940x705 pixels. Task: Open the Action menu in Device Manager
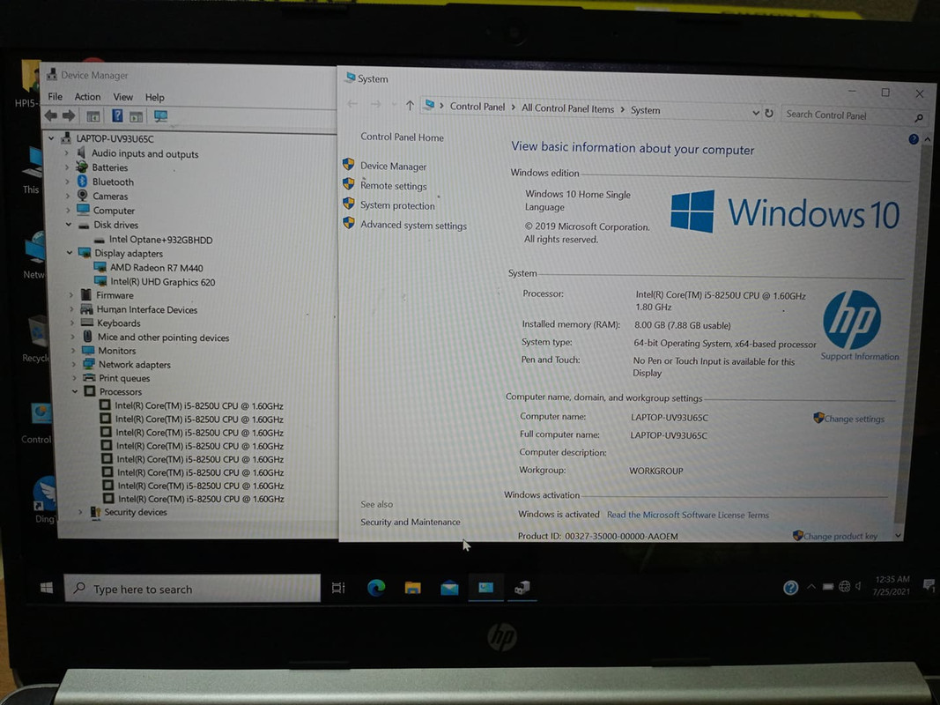[87, 97]
